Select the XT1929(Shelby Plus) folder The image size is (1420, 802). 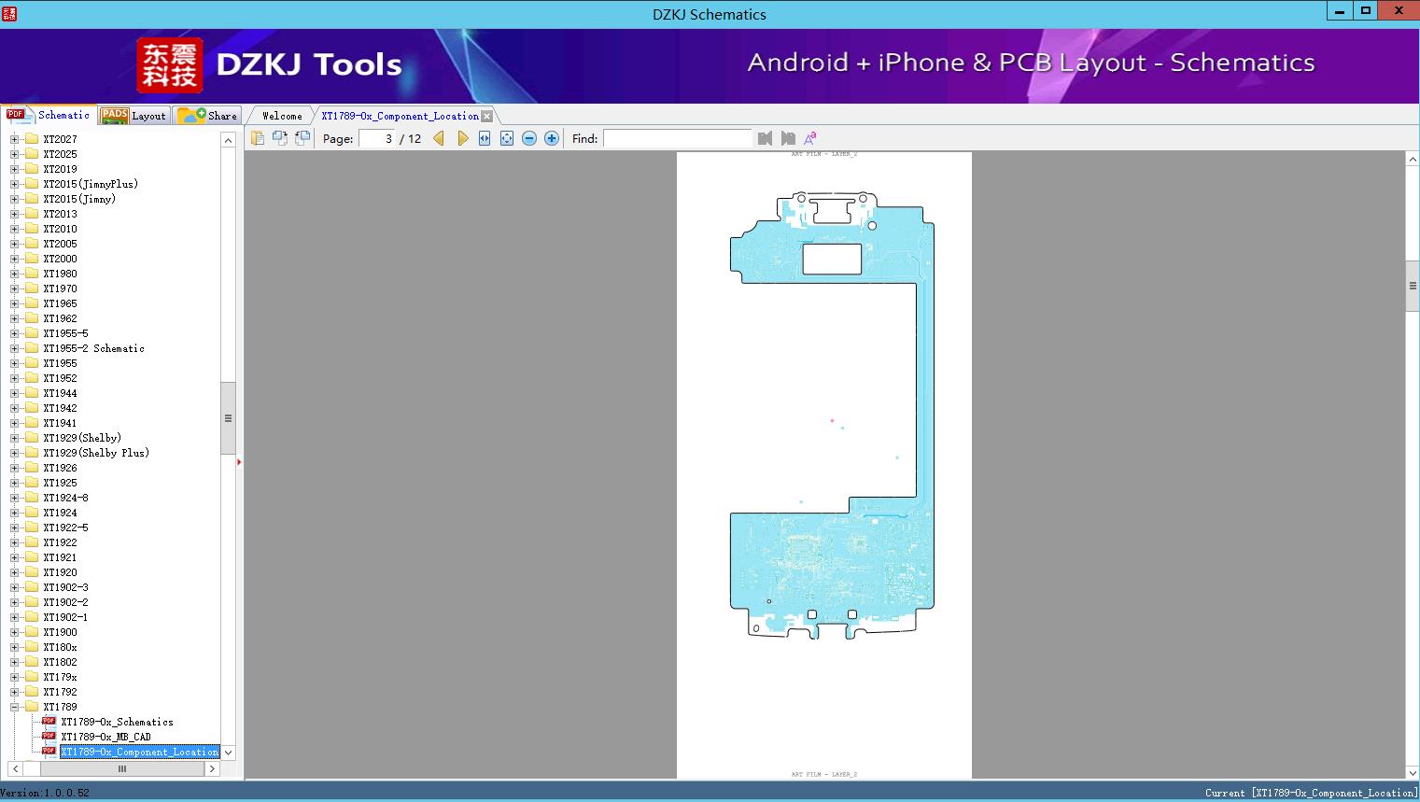[95, 453]
